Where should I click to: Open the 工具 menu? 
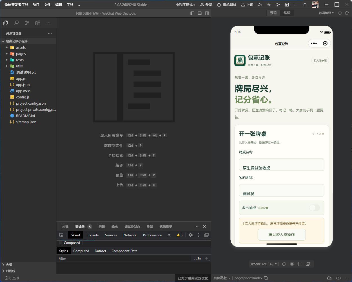pyautogui.click(x=70, y=5)
